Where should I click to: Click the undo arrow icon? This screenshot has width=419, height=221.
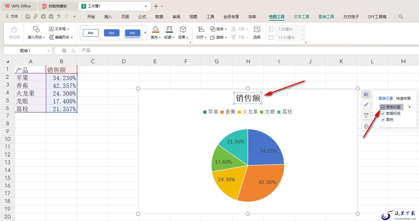coord(59,17)
